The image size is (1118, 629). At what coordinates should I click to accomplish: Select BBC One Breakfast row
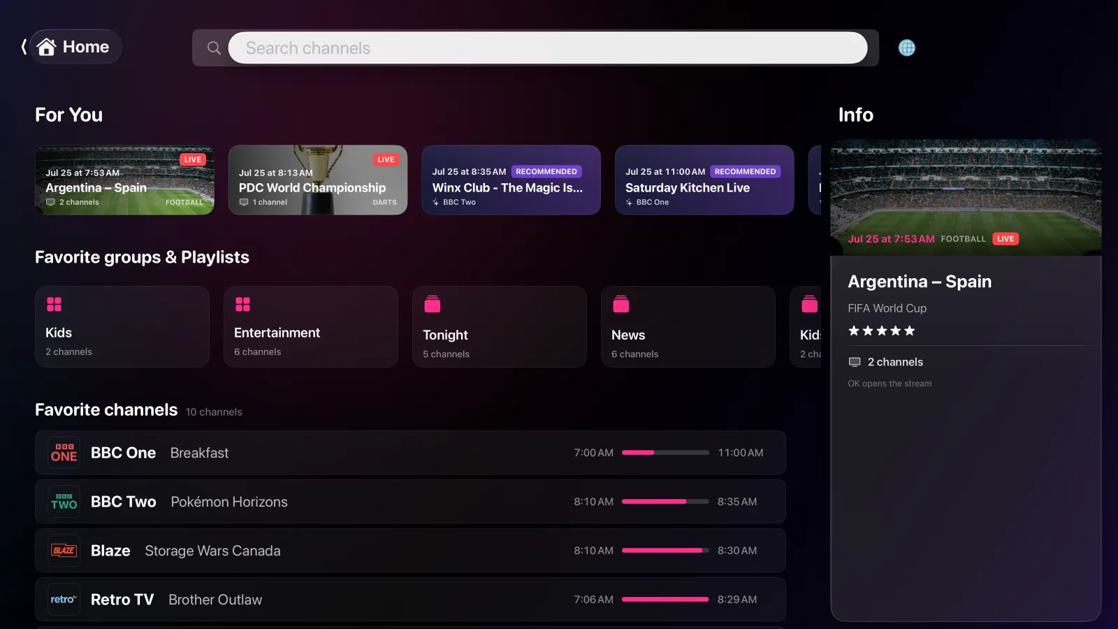tap(410, 453)
